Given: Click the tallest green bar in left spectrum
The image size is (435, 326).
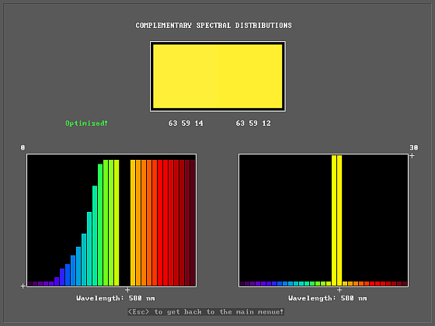Looking at the screenshot, I should [x=106, y=223].
